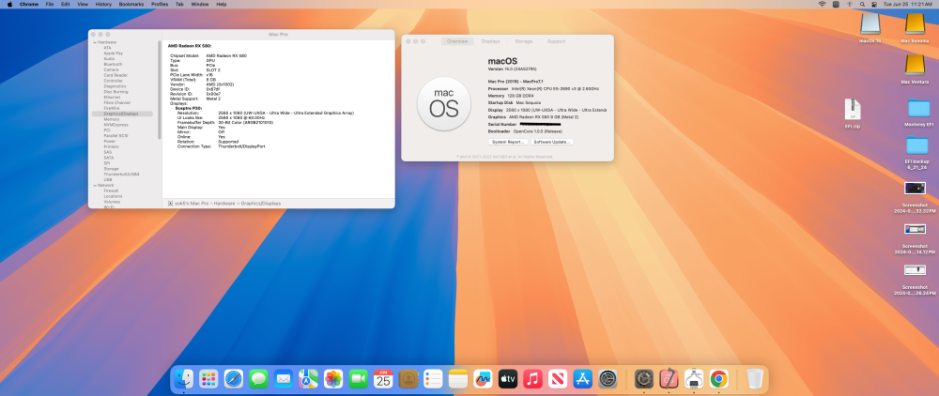Select PCI in the hardware sidebar
Screen dimensions: 939x396
click(107, 129)
